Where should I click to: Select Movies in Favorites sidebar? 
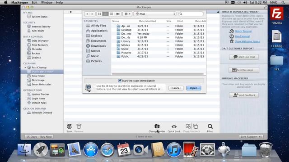click(93, 51)
